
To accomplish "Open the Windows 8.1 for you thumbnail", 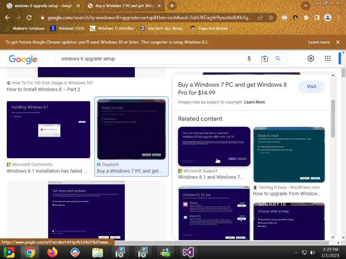I will pos(214,213).
